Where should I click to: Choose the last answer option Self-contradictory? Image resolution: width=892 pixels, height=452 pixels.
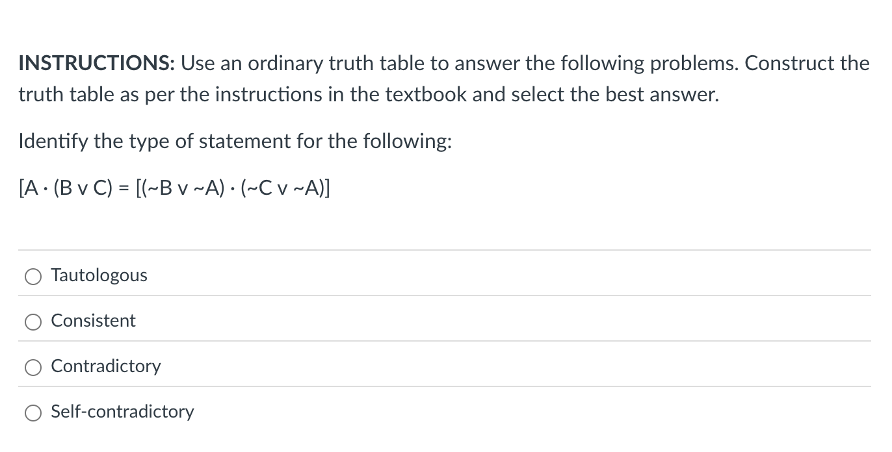click(33, 412)
